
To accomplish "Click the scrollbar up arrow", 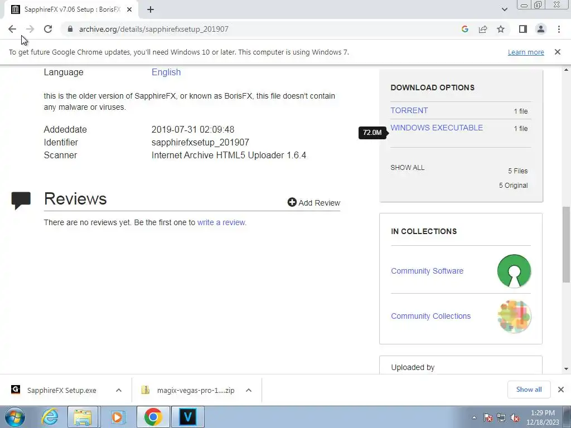I will [x=567, y=70].
